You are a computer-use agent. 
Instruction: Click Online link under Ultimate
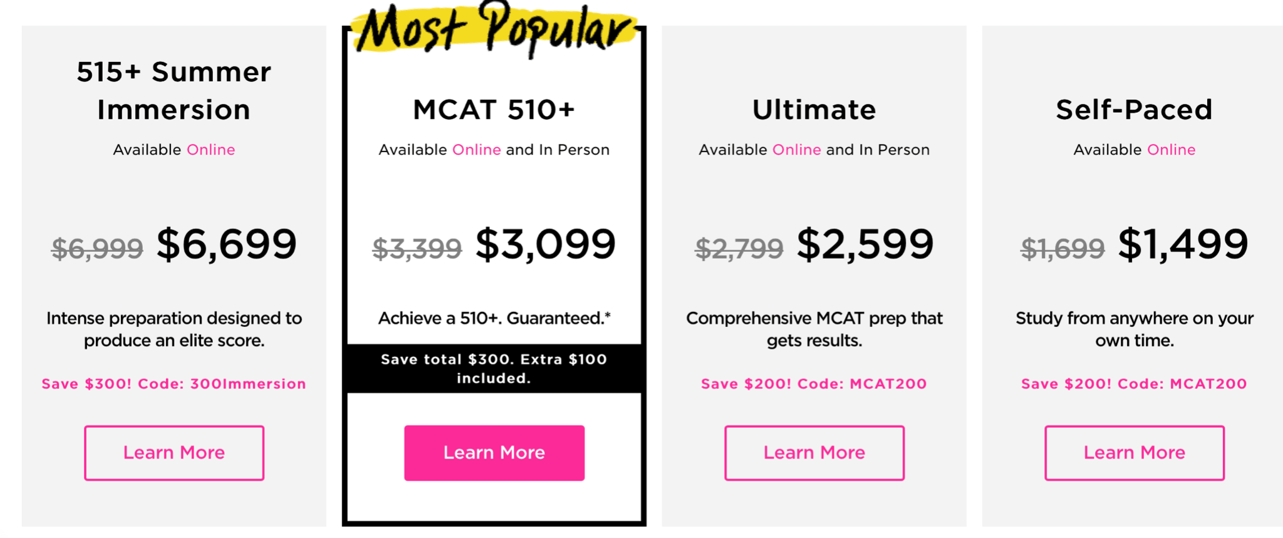797,150
